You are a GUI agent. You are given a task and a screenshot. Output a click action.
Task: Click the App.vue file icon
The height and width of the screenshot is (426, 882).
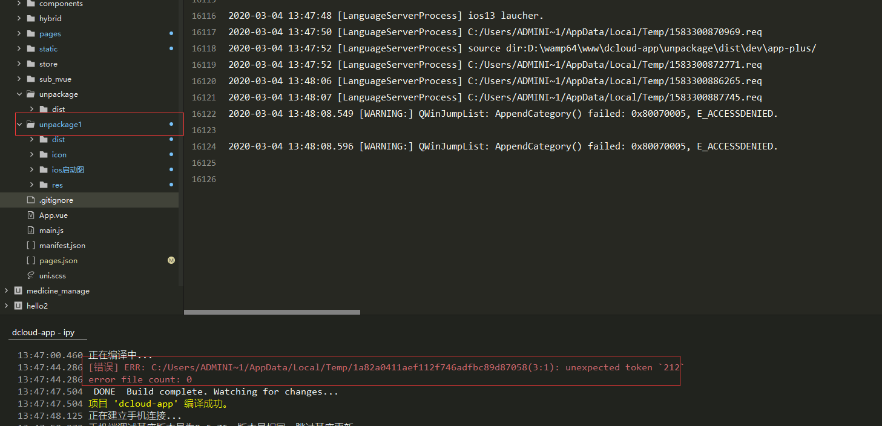pos(31,215)
